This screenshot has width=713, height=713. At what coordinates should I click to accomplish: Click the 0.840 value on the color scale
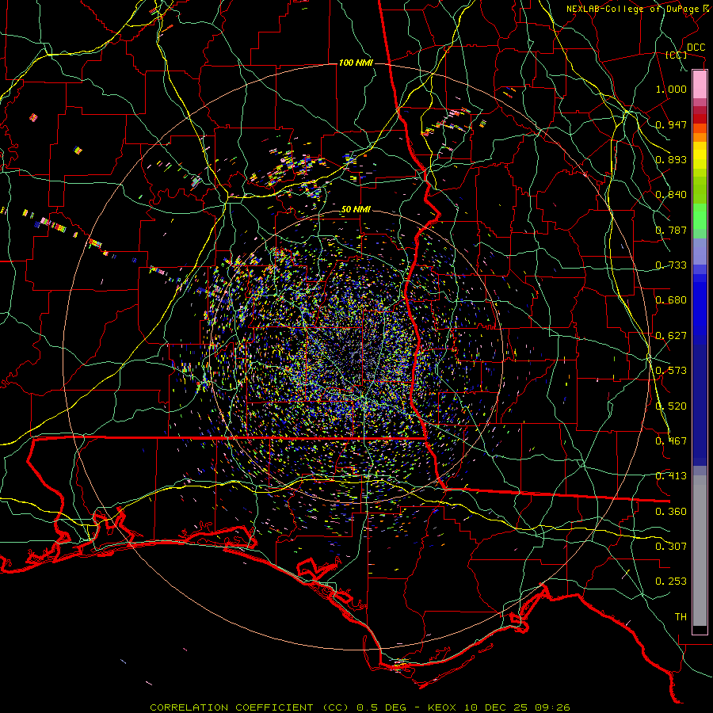[x=671, y=195]
